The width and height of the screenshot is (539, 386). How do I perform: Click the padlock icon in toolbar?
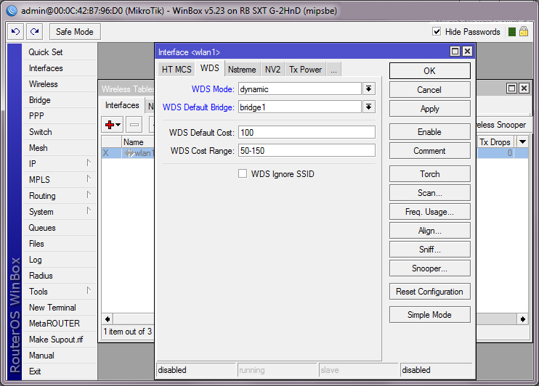tap(524, 32)
